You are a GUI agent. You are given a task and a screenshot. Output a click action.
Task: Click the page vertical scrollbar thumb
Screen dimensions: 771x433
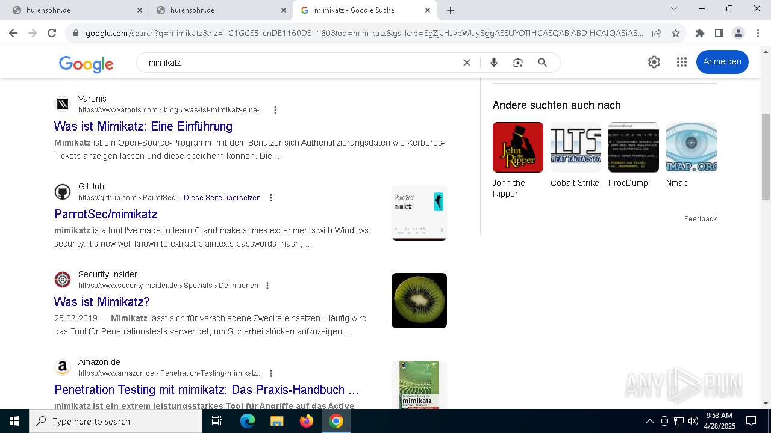point(766,156)
